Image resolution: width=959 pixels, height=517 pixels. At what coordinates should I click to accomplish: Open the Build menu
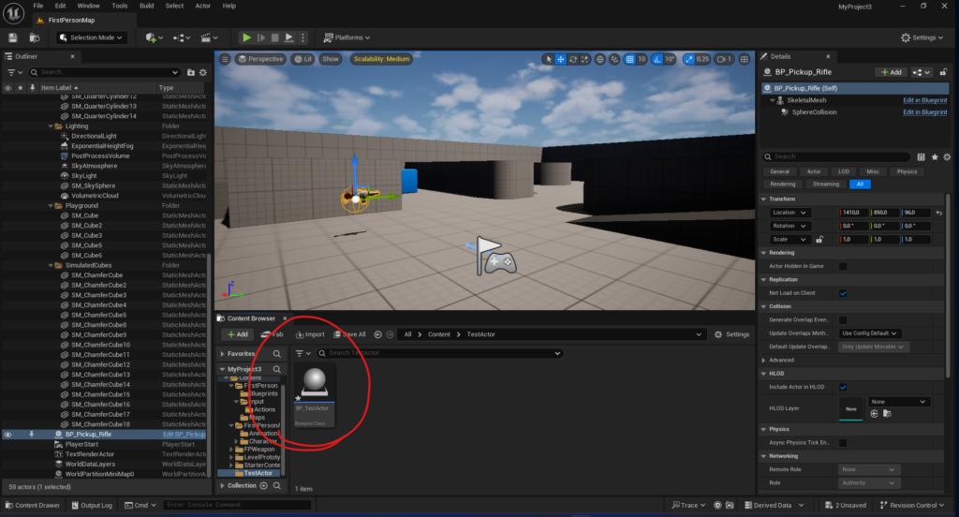click(146, 6)
